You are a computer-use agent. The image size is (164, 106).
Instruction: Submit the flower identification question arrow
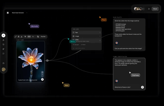(x=142, y=87)
